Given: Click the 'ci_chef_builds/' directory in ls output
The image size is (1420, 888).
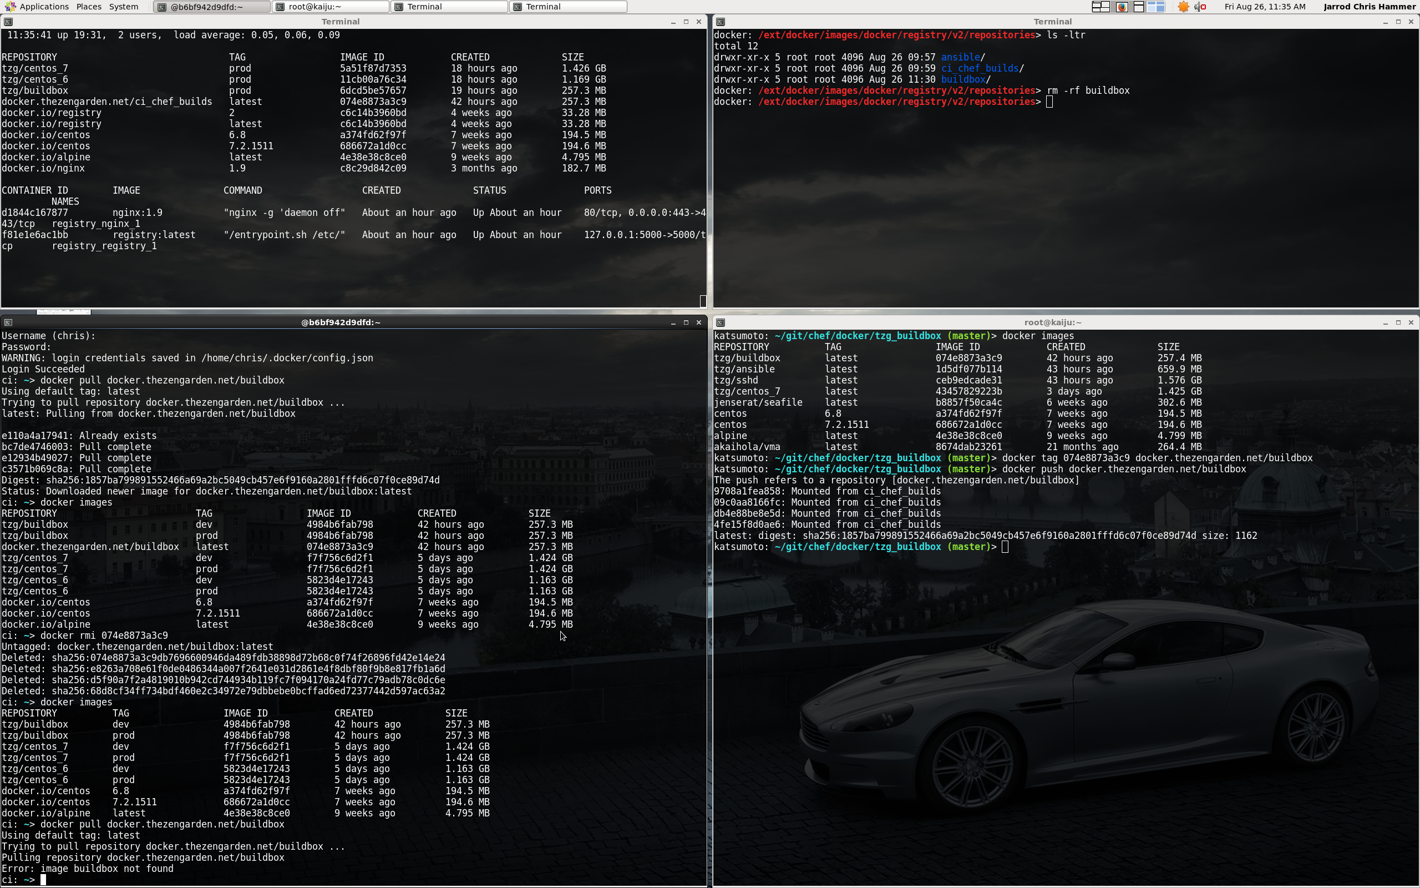Looking at the screenshot, I should pos(982,68).
